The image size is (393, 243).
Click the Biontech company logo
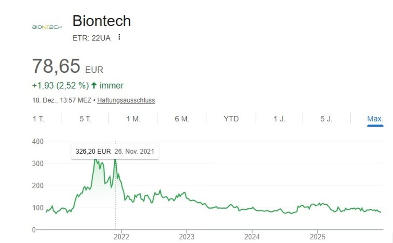point(47,28)
